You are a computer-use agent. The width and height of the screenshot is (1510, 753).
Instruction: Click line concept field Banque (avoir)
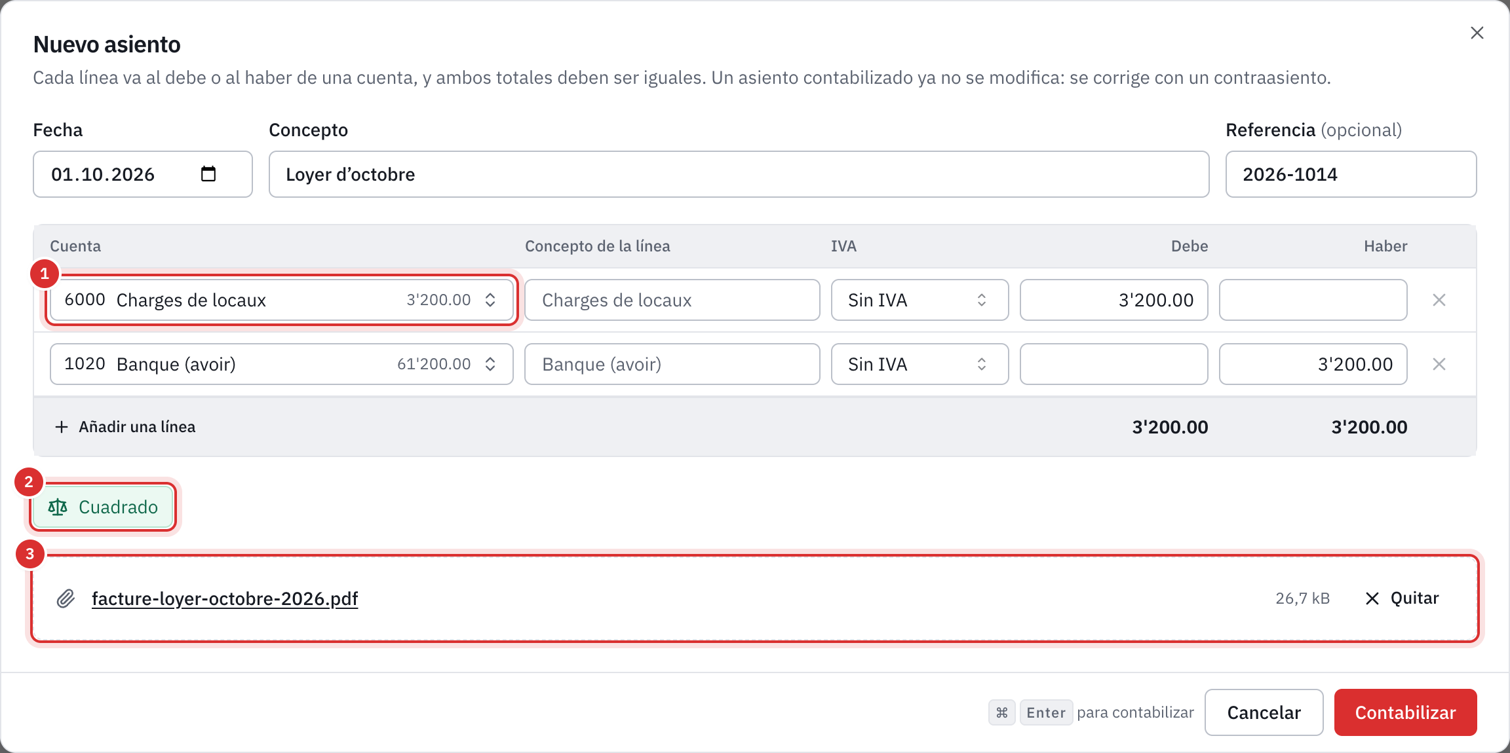click(672, 364)
